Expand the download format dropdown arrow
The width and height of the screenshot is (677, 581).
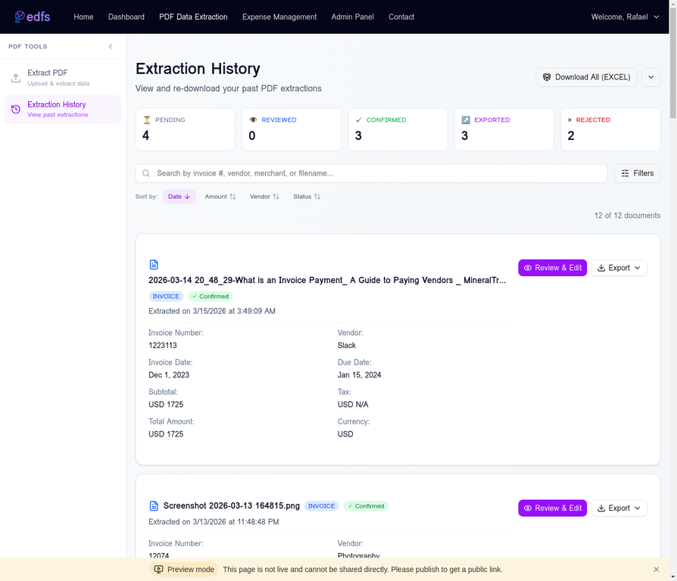pyautogui.click(x=650, y=77)
